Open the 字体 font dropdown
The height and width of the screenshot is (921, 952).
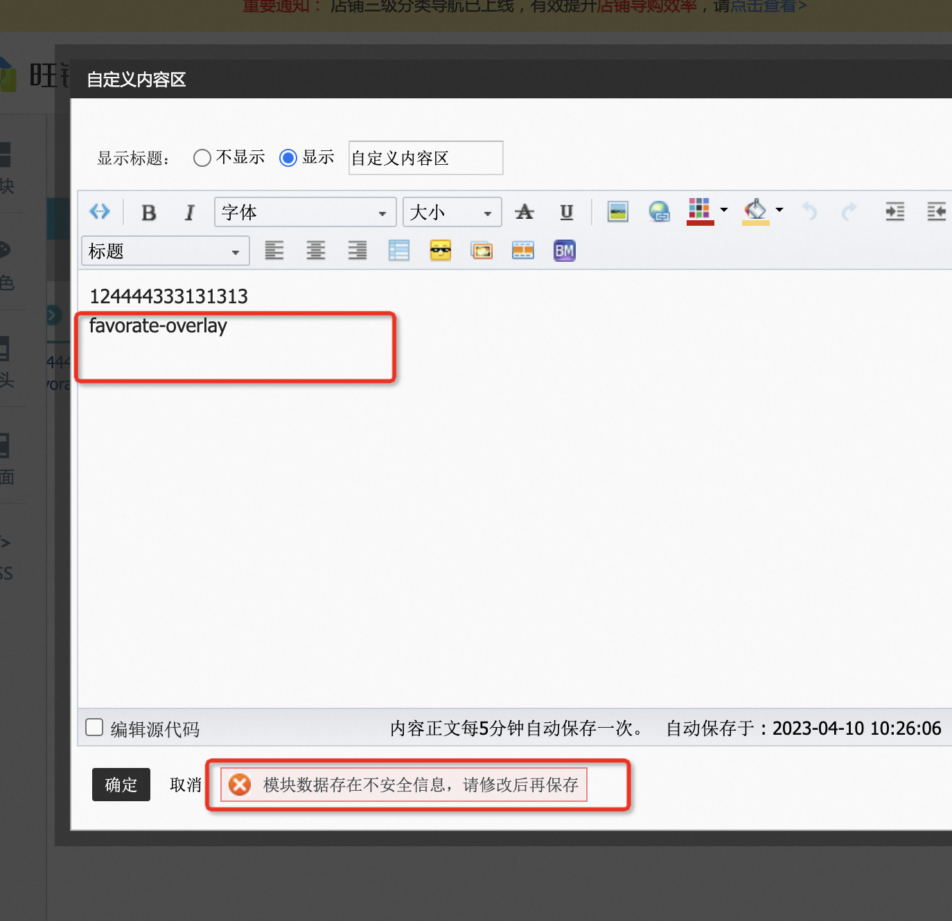point(306,212)
